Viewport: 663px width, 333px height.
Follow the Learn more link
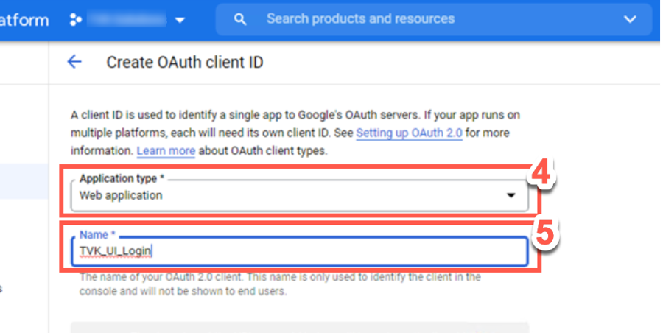click(166, 150)
